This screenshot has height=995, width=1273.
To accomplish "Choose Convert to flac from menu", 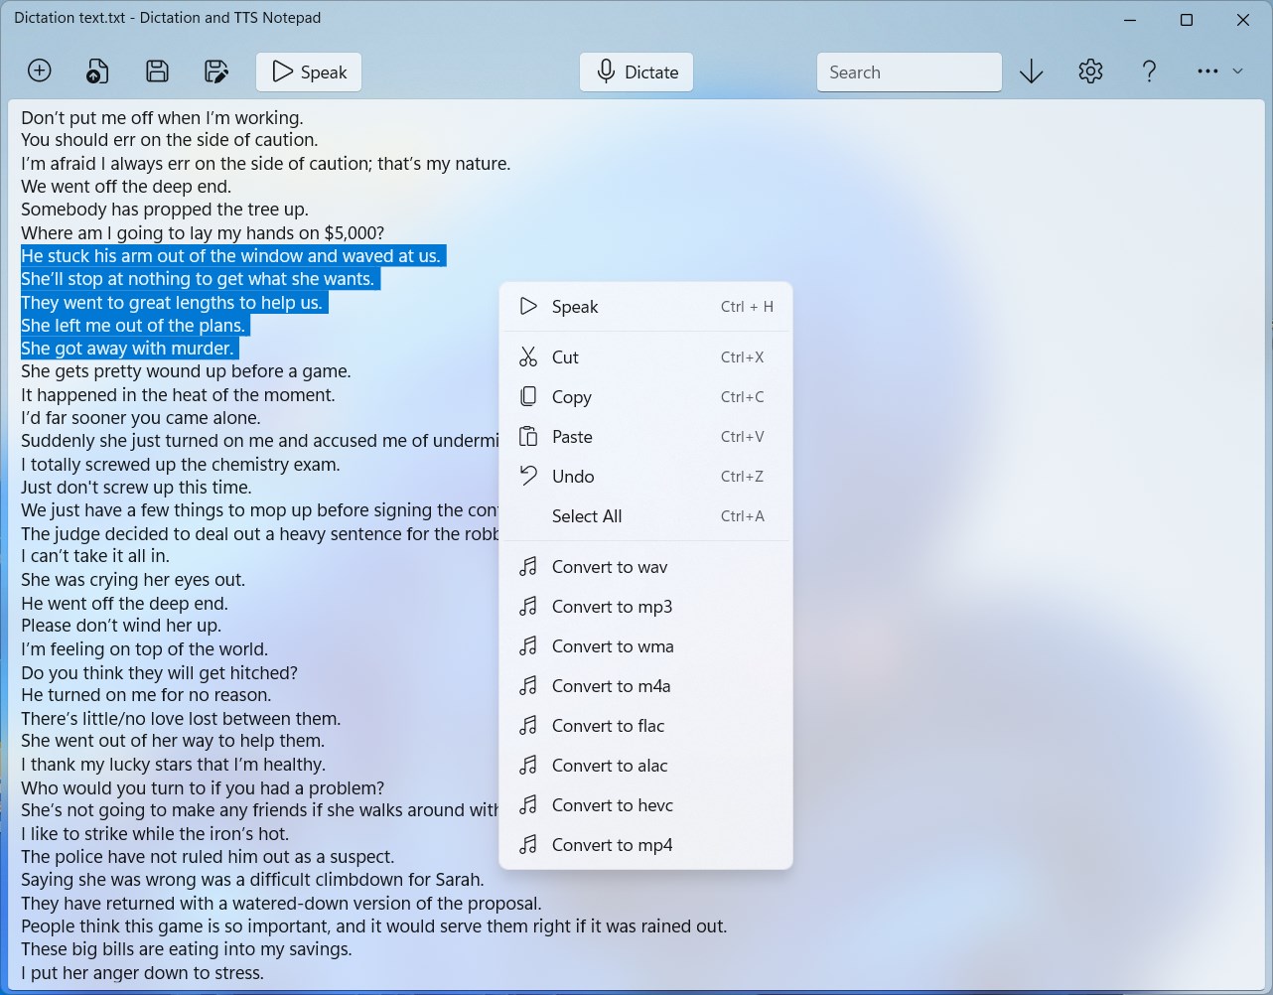I will 645,726.
